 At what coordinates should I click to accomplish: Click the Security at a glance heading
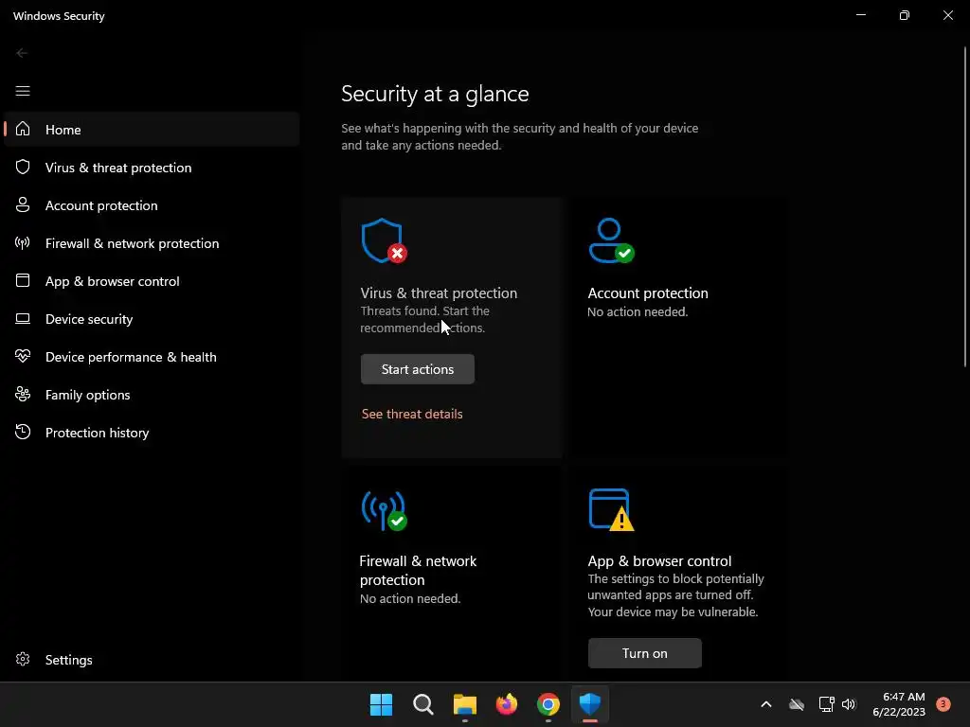click(x=435, y=94)
